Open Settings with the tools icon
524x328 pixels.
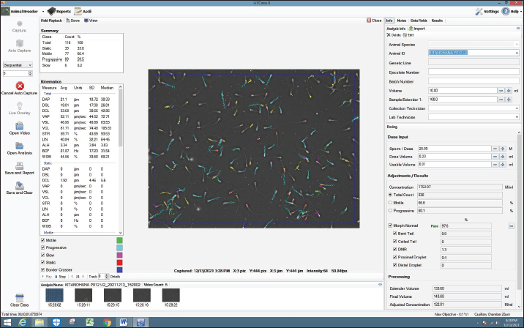pyautogui.click(x=479, y=12)
